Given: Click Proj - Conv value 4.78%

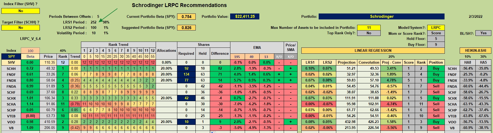Looking at the screenshot, I should click(x=391, y=80).
